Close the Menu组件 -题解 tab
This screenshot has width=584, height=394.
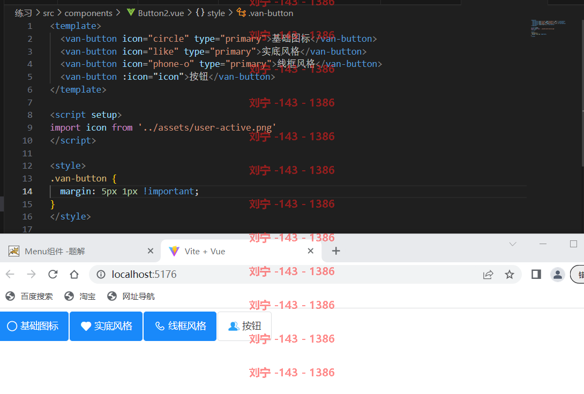[x=151, y=251]
